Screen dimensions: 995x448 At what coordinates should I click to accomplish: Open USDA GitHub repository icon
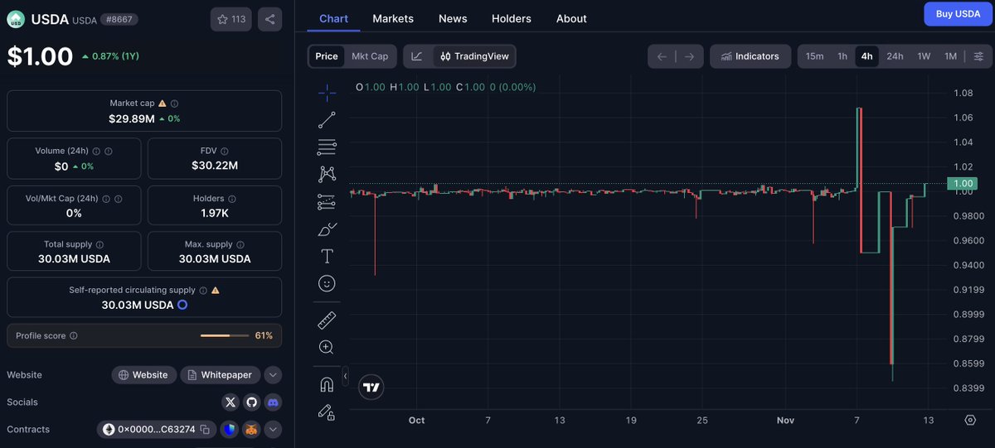coord(251,402)
